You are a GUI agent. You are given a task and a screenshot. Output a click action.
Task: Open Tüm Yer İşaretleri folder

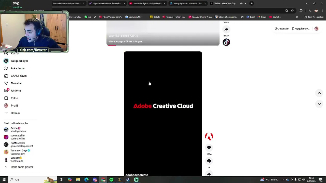click(x=314, y=17)
